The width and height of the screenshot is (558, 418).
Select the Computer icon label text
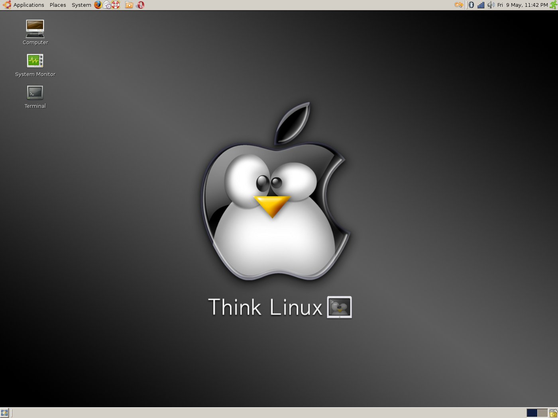[x=35, y=43]
